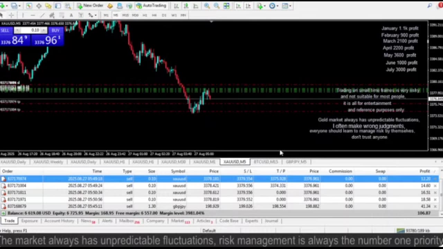Toggle Chart Shift
The height and width of the screenshot is (249, 443).
click(248, 6)
